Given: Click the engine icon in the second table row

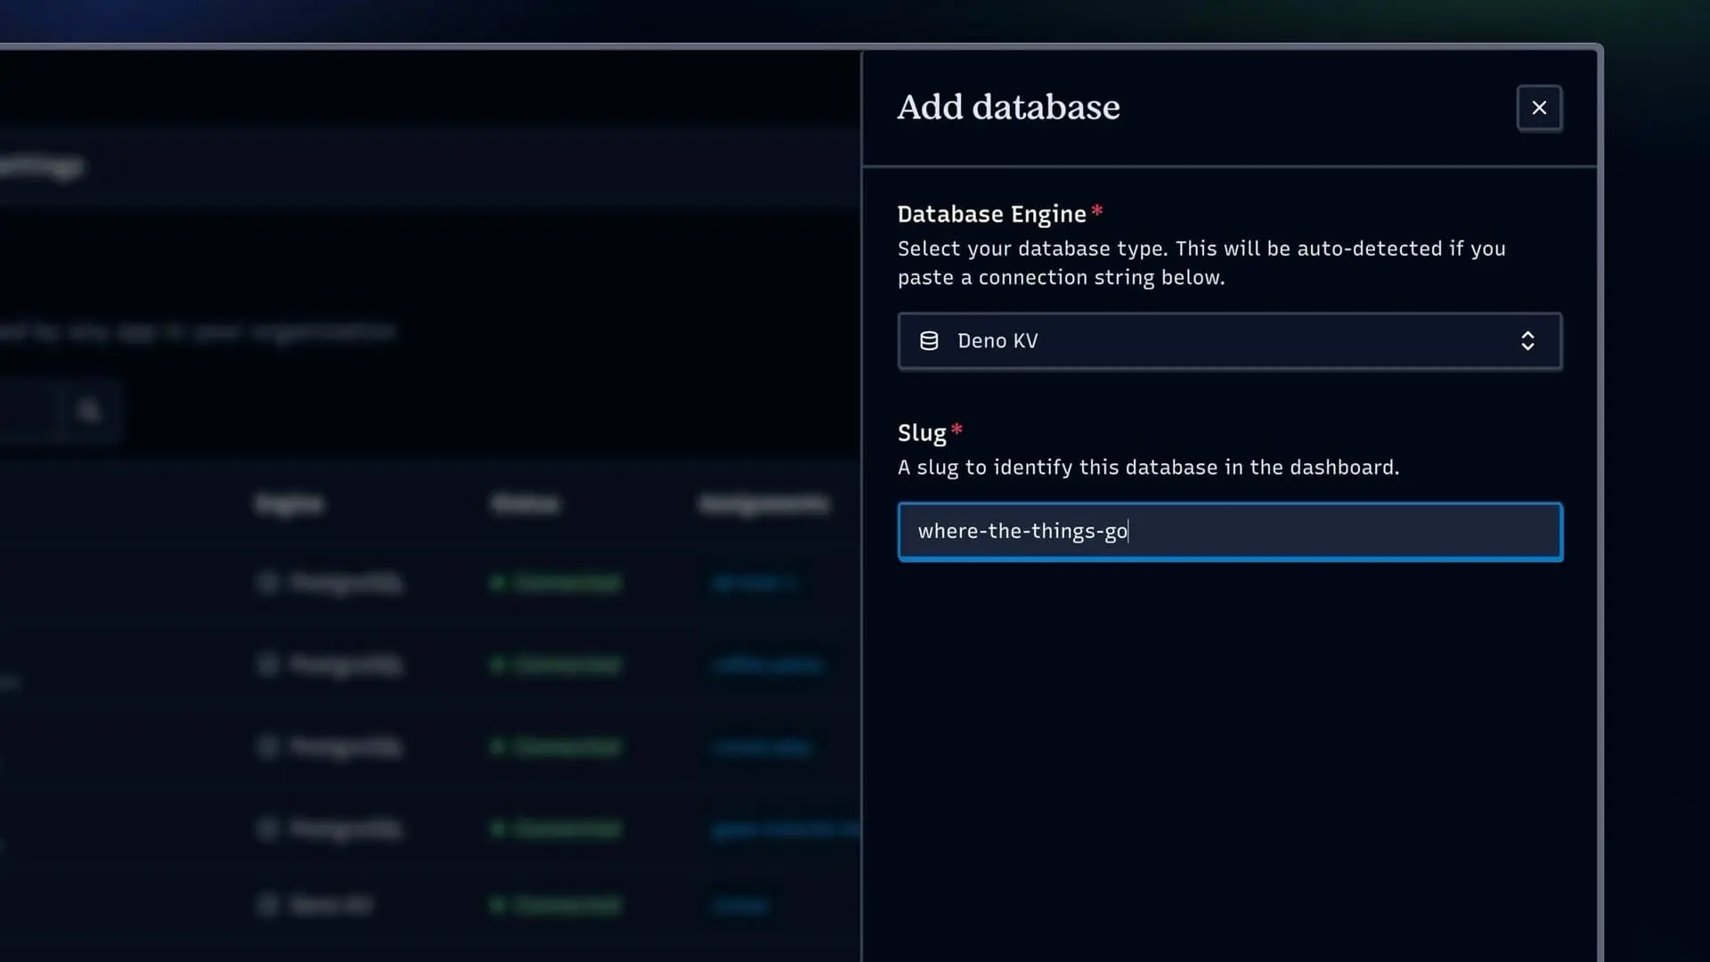Looking at the screenshot, I should tap(268, 664).
